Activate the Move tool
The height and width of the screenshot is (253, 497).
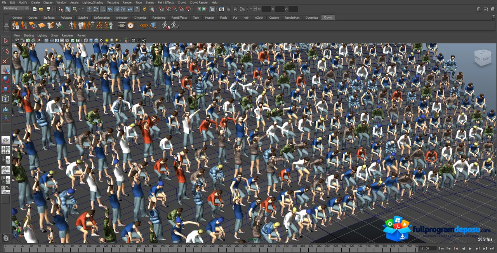click(5, 70)
